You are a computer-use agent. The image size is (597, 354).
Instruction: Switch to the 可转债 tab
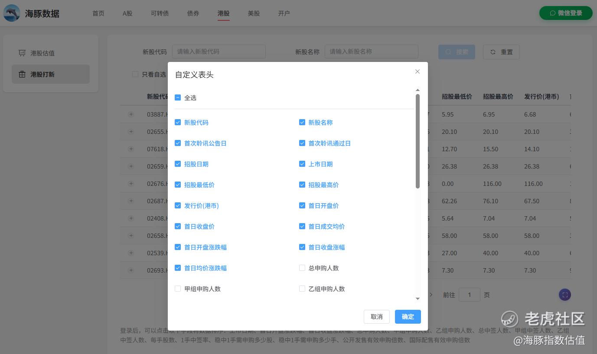[160, 13]
